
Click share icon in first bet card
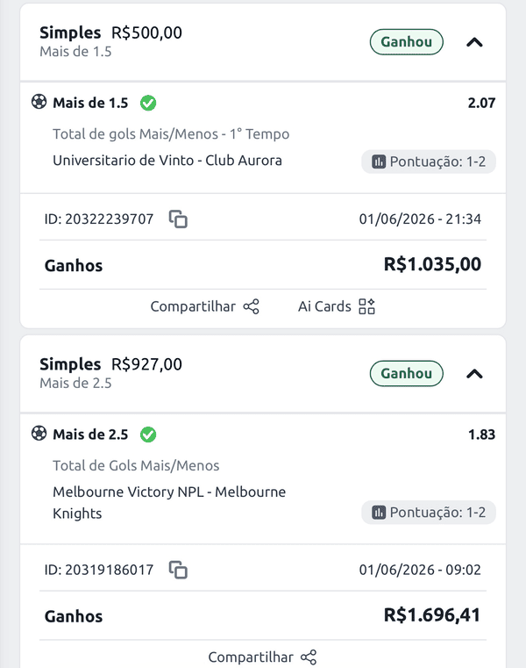[x=251, y=306]
